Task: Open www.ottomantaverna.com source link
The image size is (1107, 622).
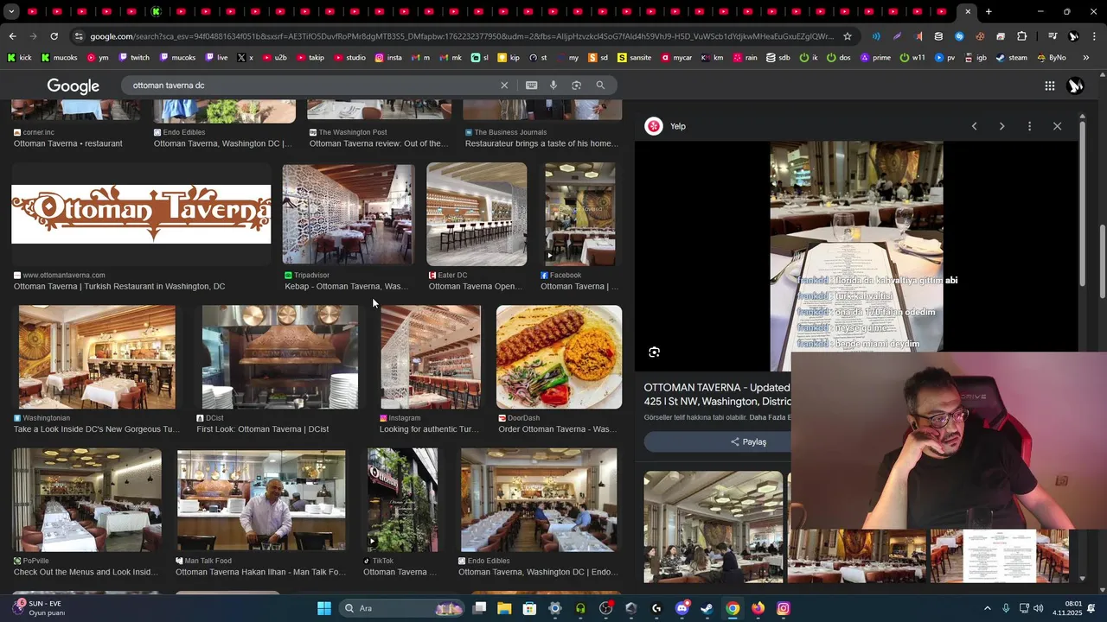Action: tap(63, 275)
